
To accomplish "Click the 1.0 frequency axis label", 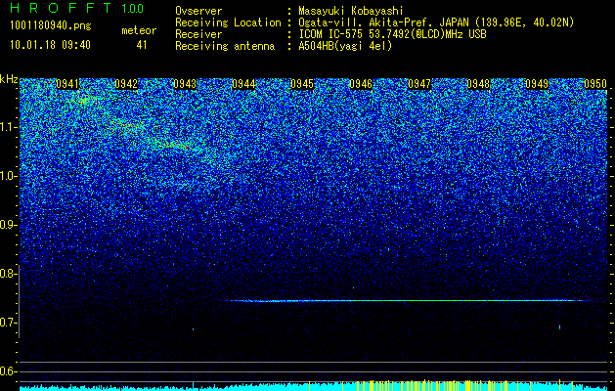I will click(x=8, y=176).
